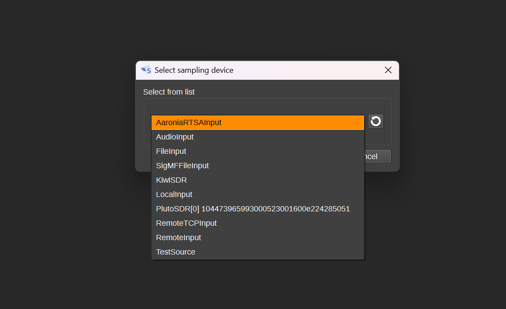506x309 pixels.
Task: Click the 'Select from list' label
Action: click(x=169, y=92)
